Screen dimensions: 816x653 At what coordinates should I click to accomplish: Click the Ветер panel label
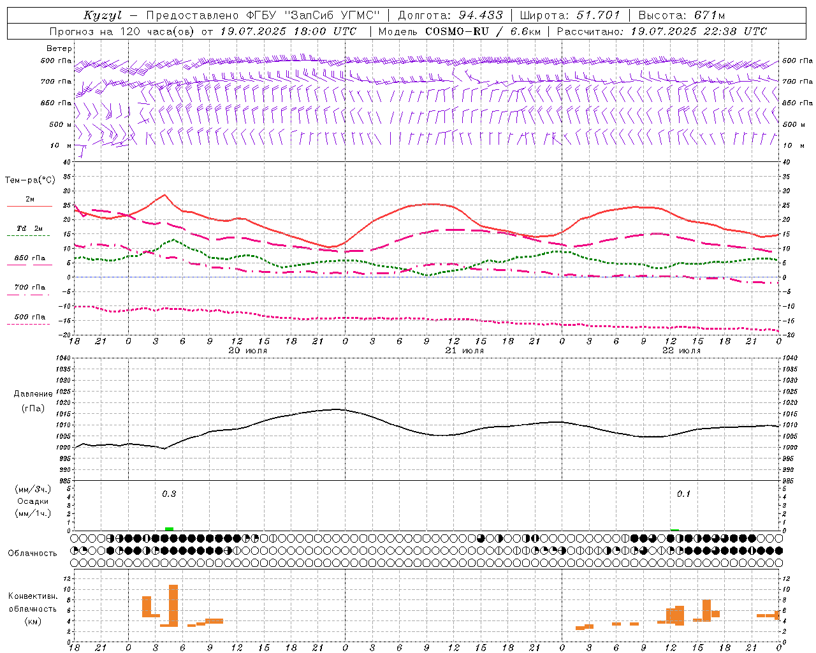pyautogui.click(x=59, y=48)
